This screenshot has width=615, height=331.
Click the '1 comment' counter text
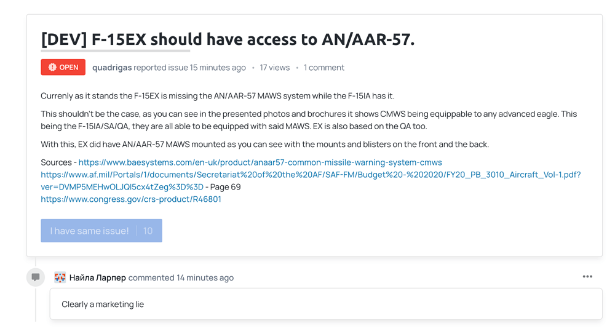pyautogui.click(x=324, y=68)
